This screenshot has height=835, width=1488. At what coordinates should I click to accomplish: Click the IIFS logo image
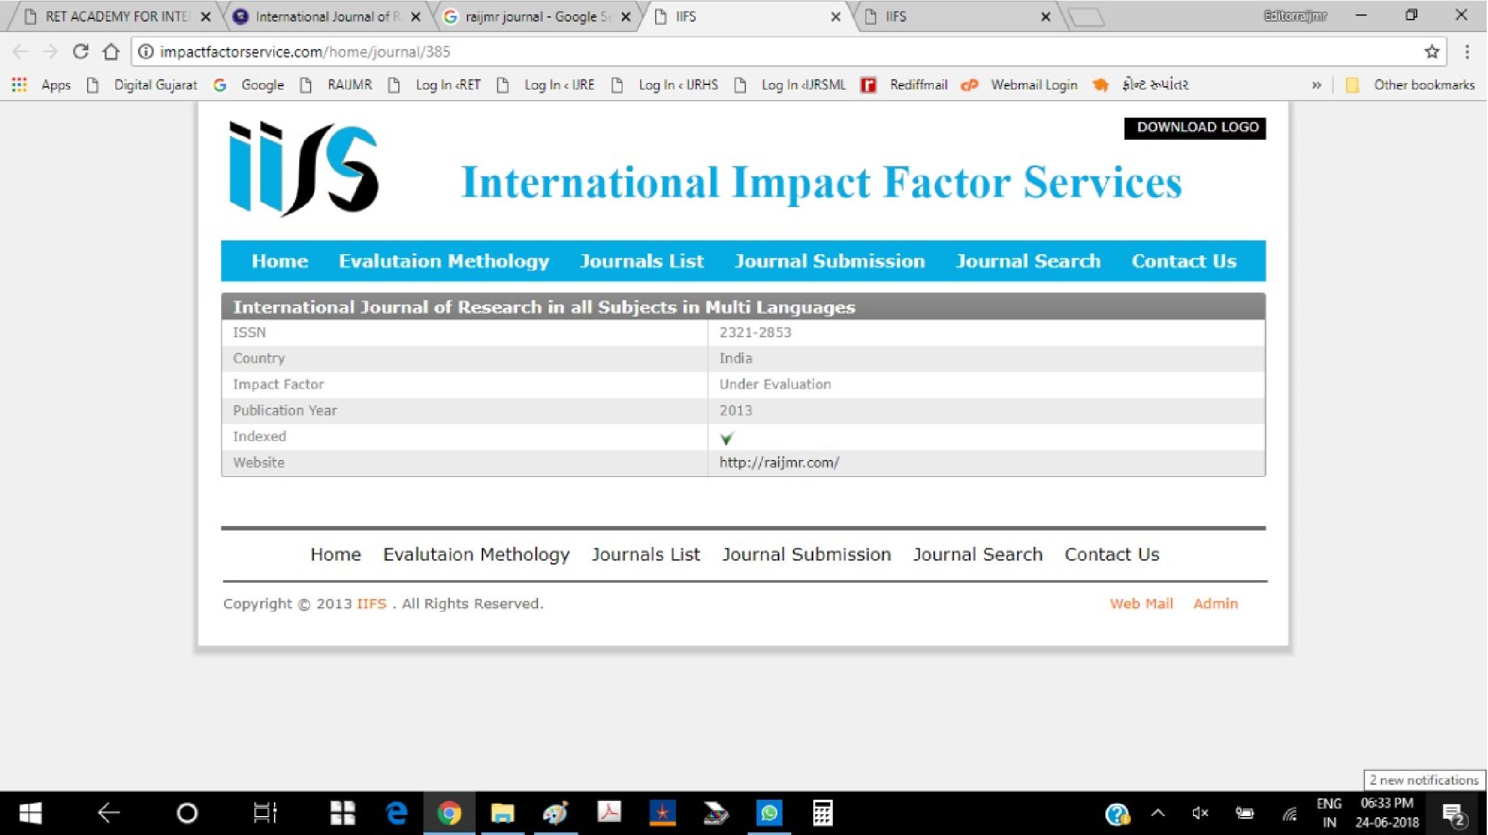303,169
